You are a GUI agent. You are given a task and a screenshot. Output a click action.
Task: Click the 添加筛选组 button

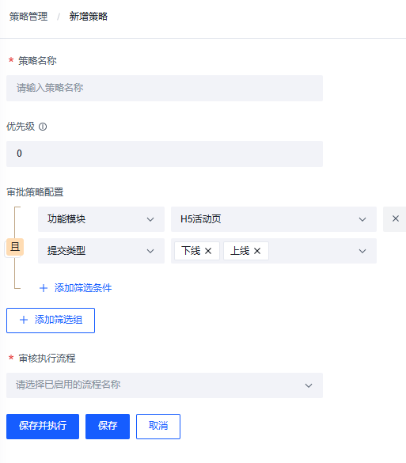pyautogui.click(x=51, y=321)
